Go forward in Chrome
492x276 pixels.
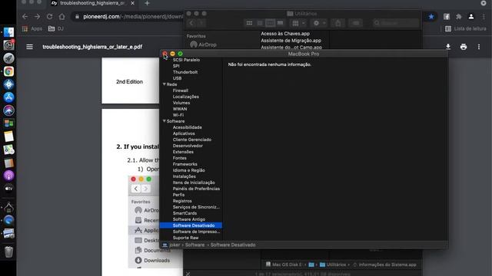click(x=37, y=17)
